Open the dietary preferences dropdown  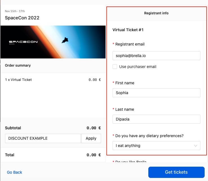point(156,146)
